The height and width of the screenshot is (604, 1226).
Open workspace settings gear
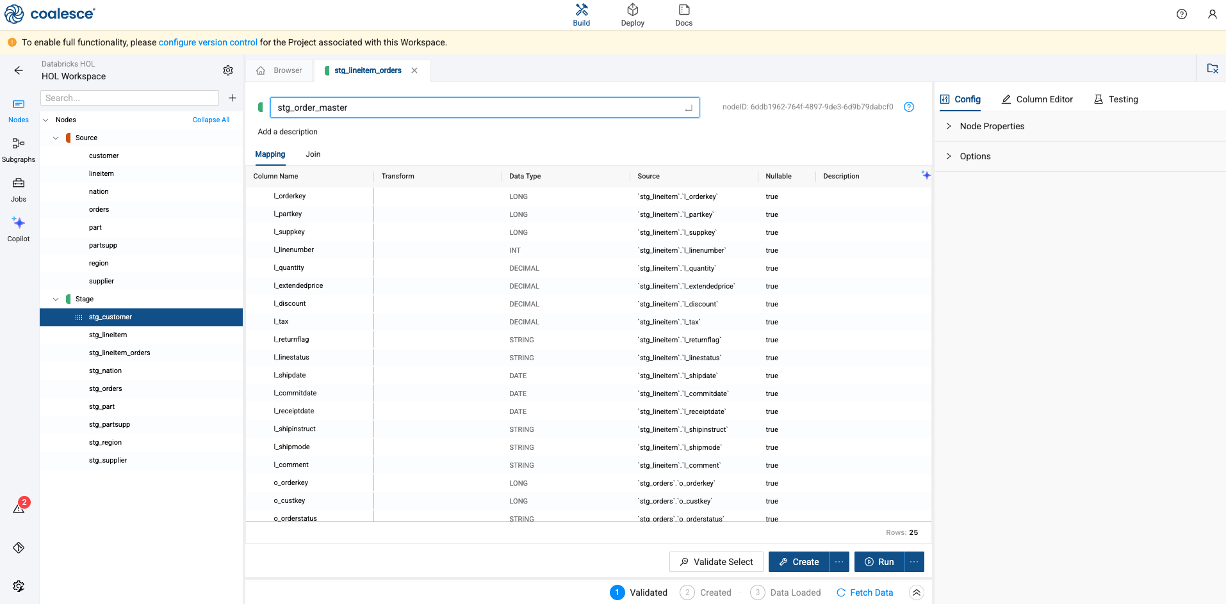(x=228, y=70)
